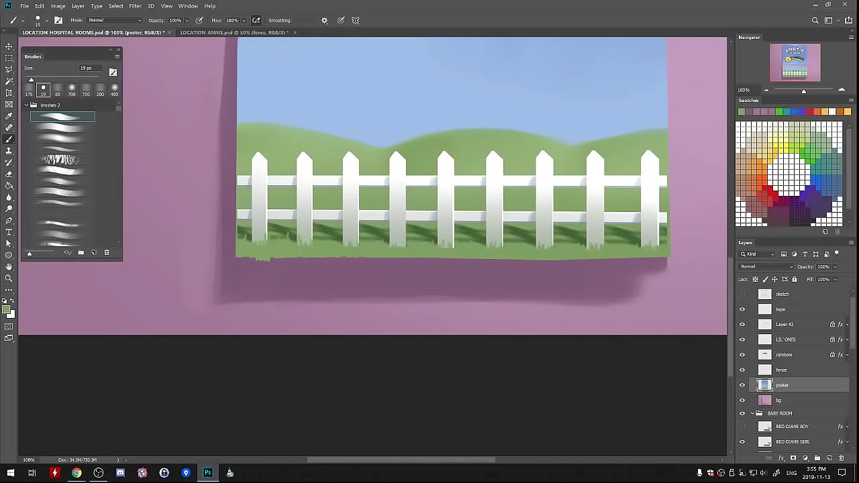Image resolution: width=859 pixels, height=483 pixels.
Task: Select the Eyedropper tool
Action: [9, 116]
